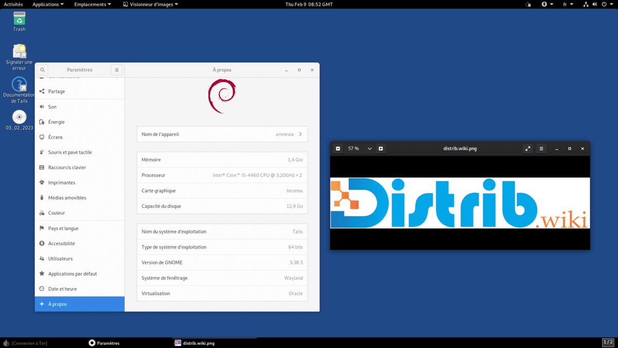Toggle fullscreen in image viewer
Viewport: 618px width, 348px height.
(x=527, y=148)
